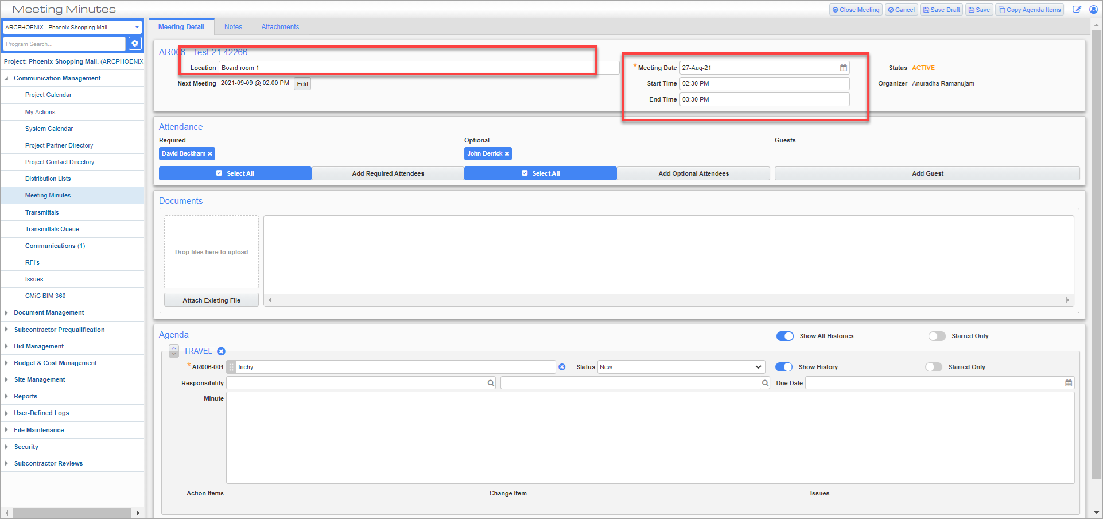Image resolution: width=1103 pixels, height=519 pixels.
Task: Click Close Meeting toolbar button
Action: point(856,10)
